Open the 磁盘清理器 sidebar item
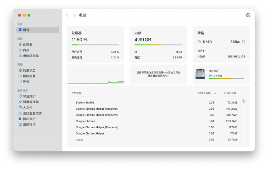Image resolution: width=268 pixels, height=169 pixels. [37, 102]
